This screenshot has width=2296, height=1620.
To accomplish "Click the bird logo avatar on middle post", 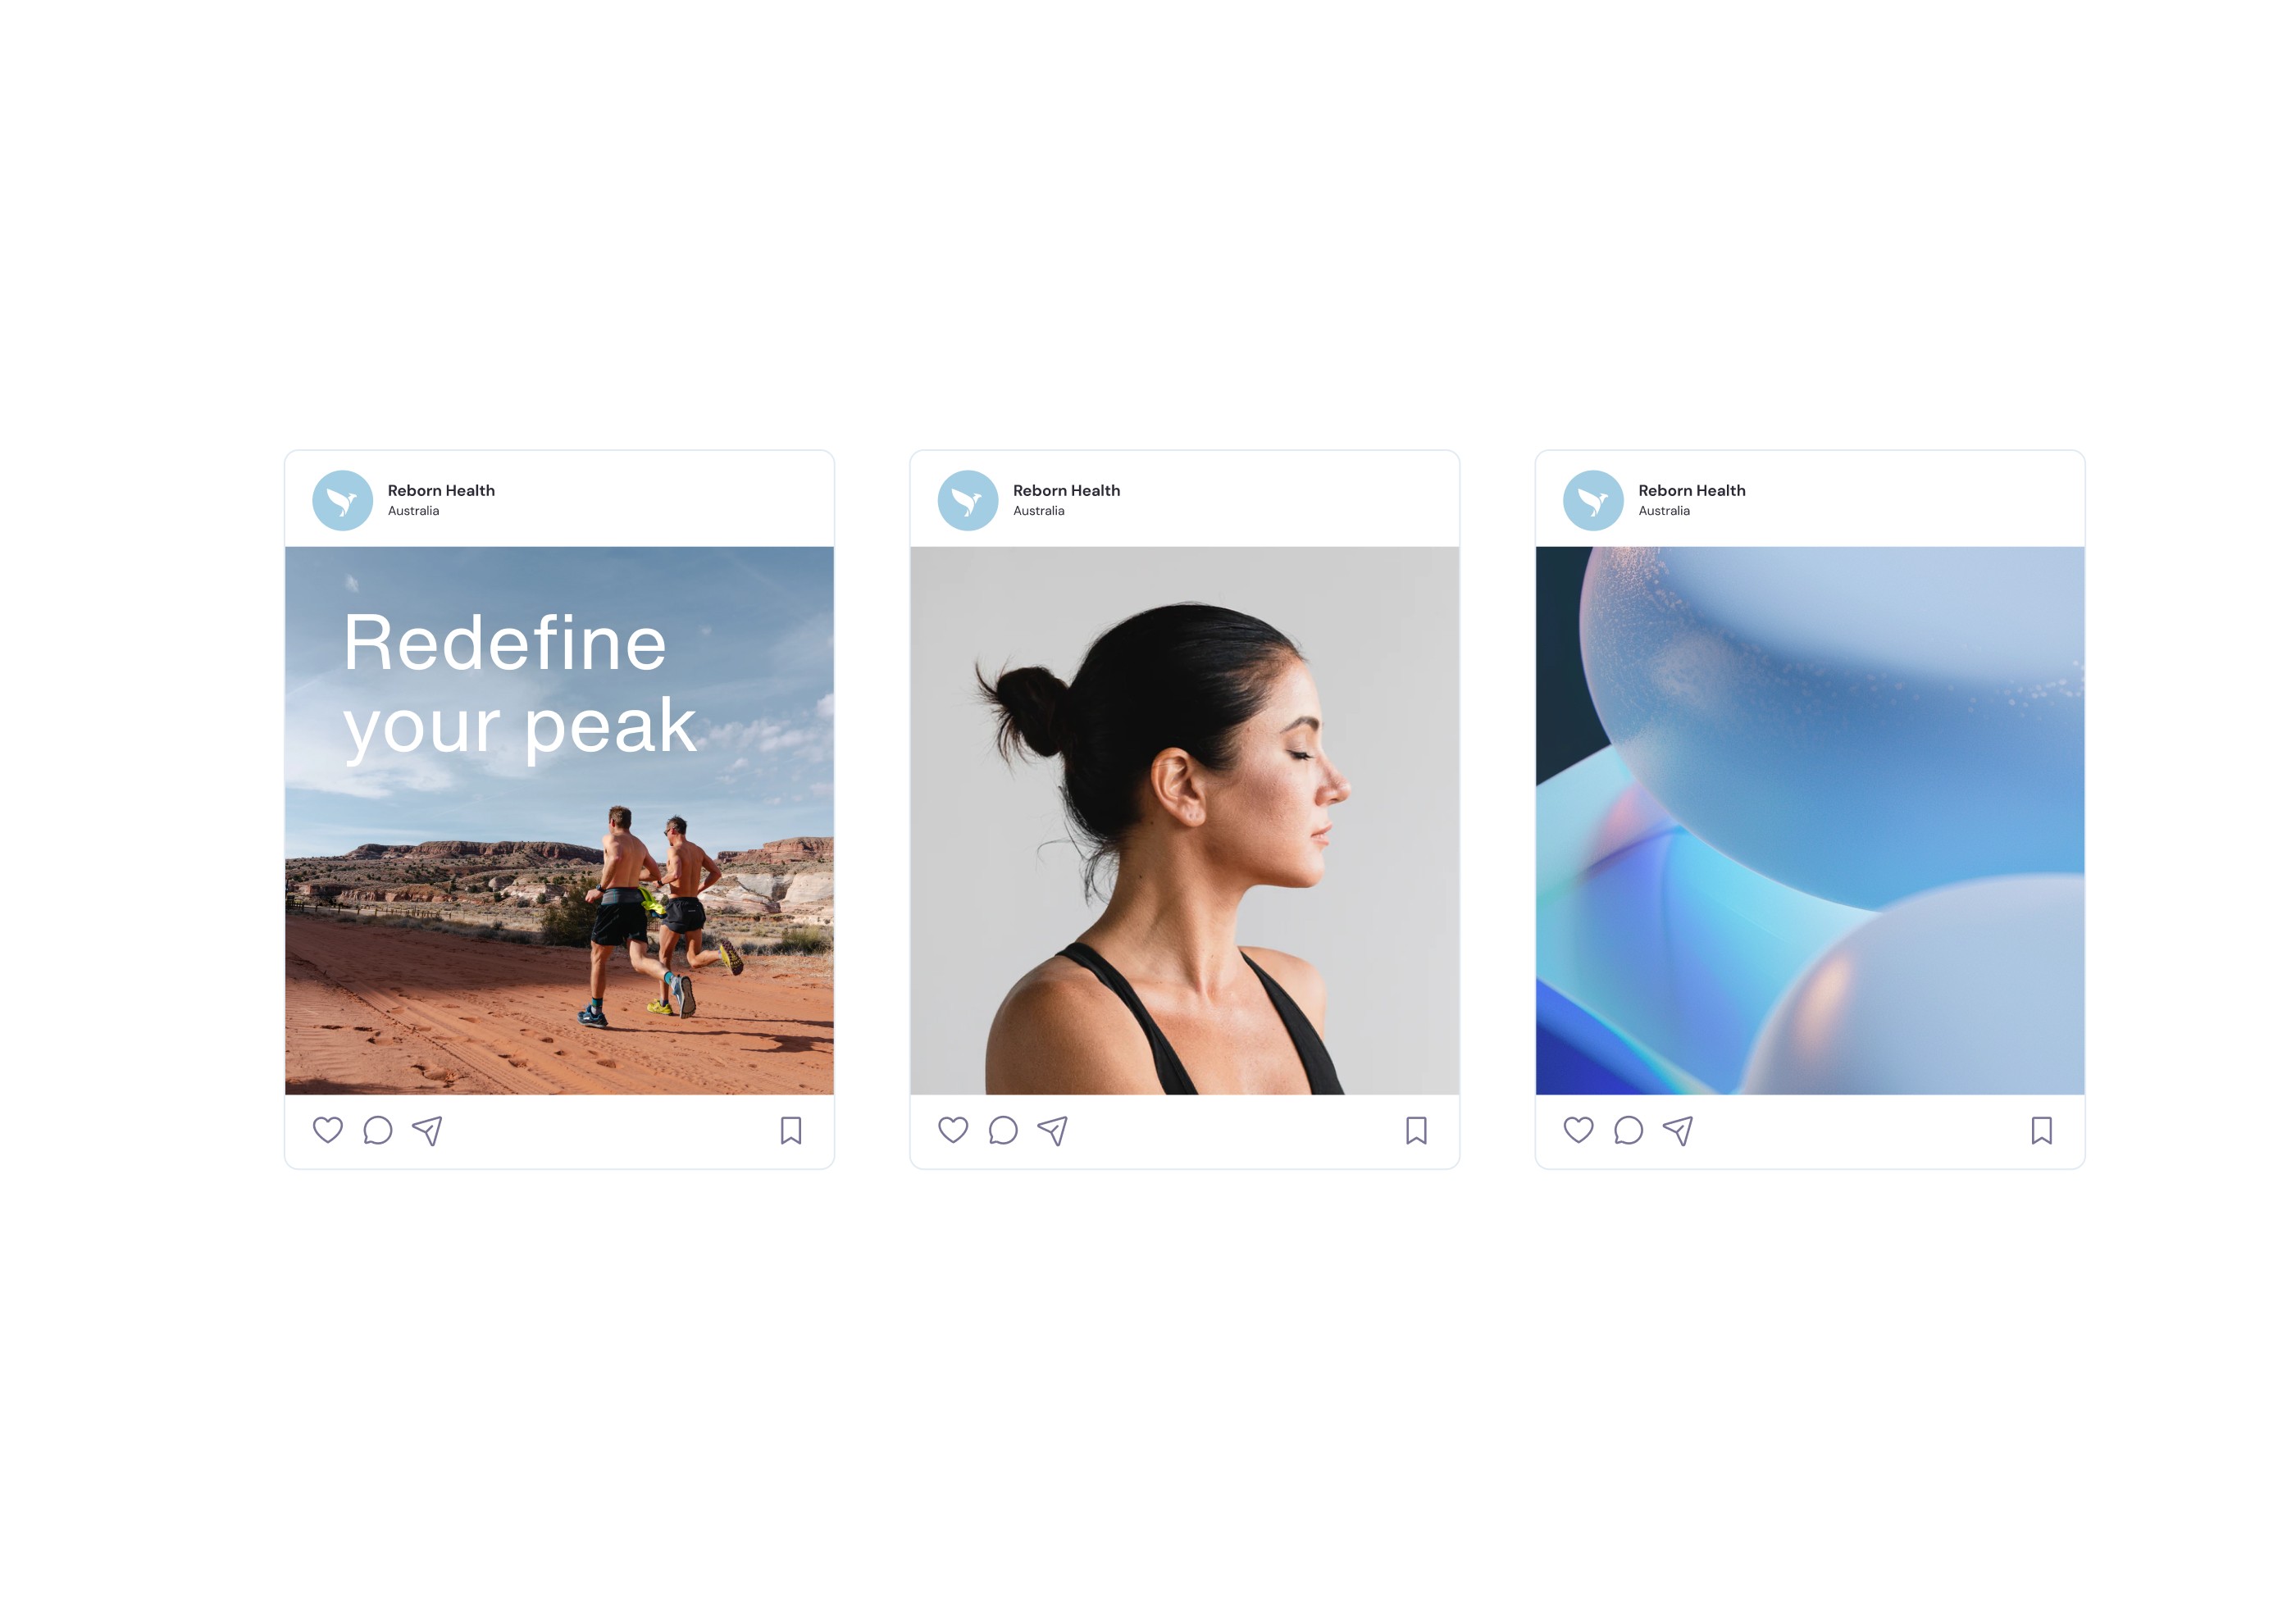I will coord(968,500).
